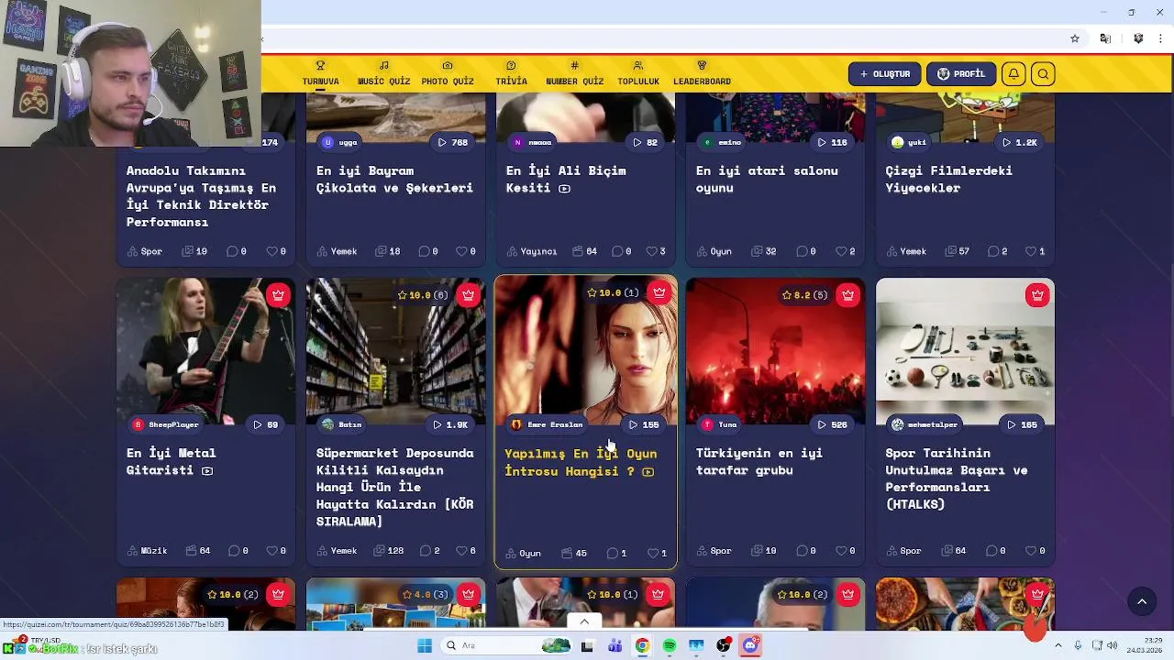Open author mehmetalper's profile link
Screen dimensions: 1174x660
(x=925, y=424)
